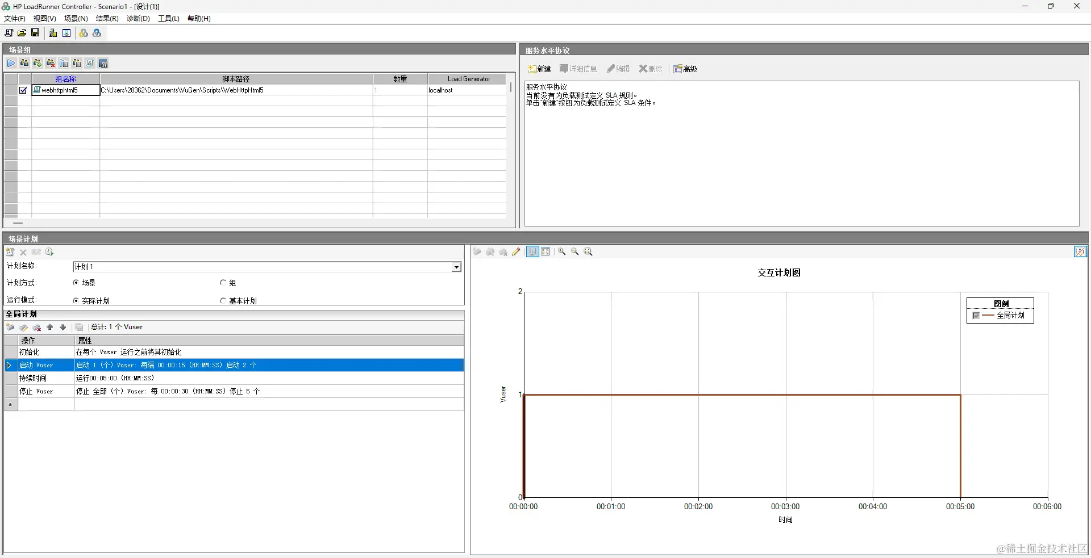Viewport: 1091px width, 558px height.
Task: Uncheck the webhttphtml5 group checkbox
Action: pos(23,90)
